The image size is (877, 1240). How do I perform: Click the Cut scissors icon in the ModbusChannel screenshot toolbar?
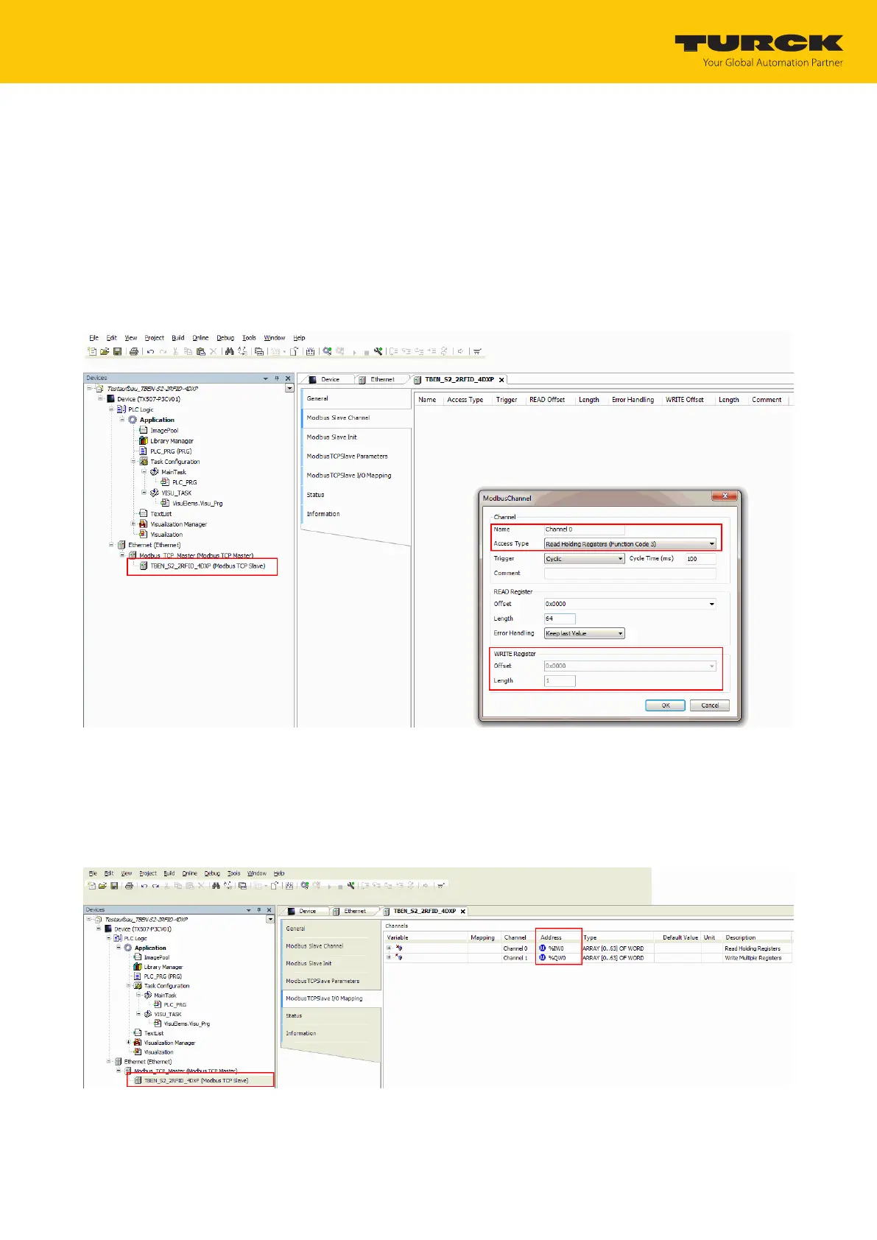coord(175,352)
